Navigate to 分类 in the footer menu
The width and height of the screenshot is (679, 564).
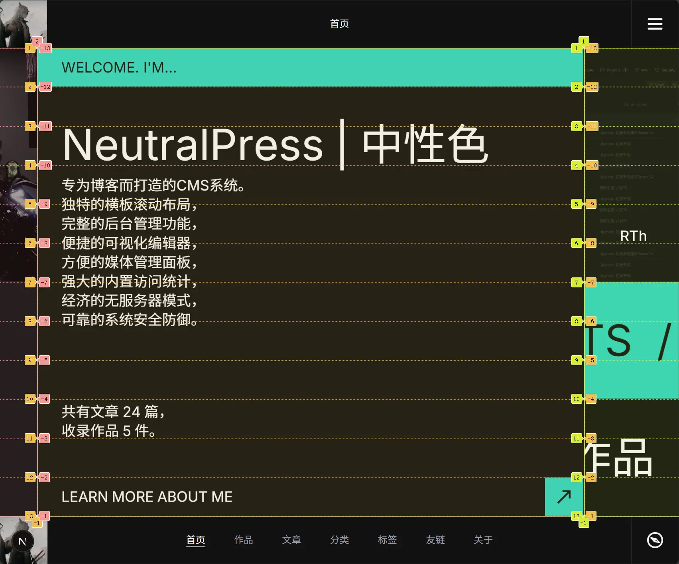(x=339, y=540)
